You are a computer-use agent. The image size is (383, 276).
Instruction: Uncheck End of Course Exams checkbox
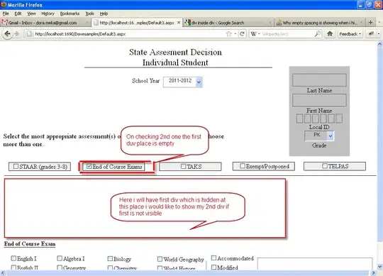[x=89, y=166]
